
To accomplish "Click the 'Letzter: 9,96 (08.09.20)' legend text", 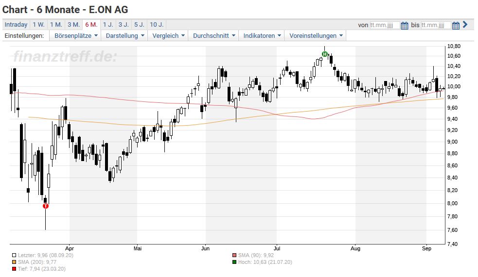I will pos(45,255).
